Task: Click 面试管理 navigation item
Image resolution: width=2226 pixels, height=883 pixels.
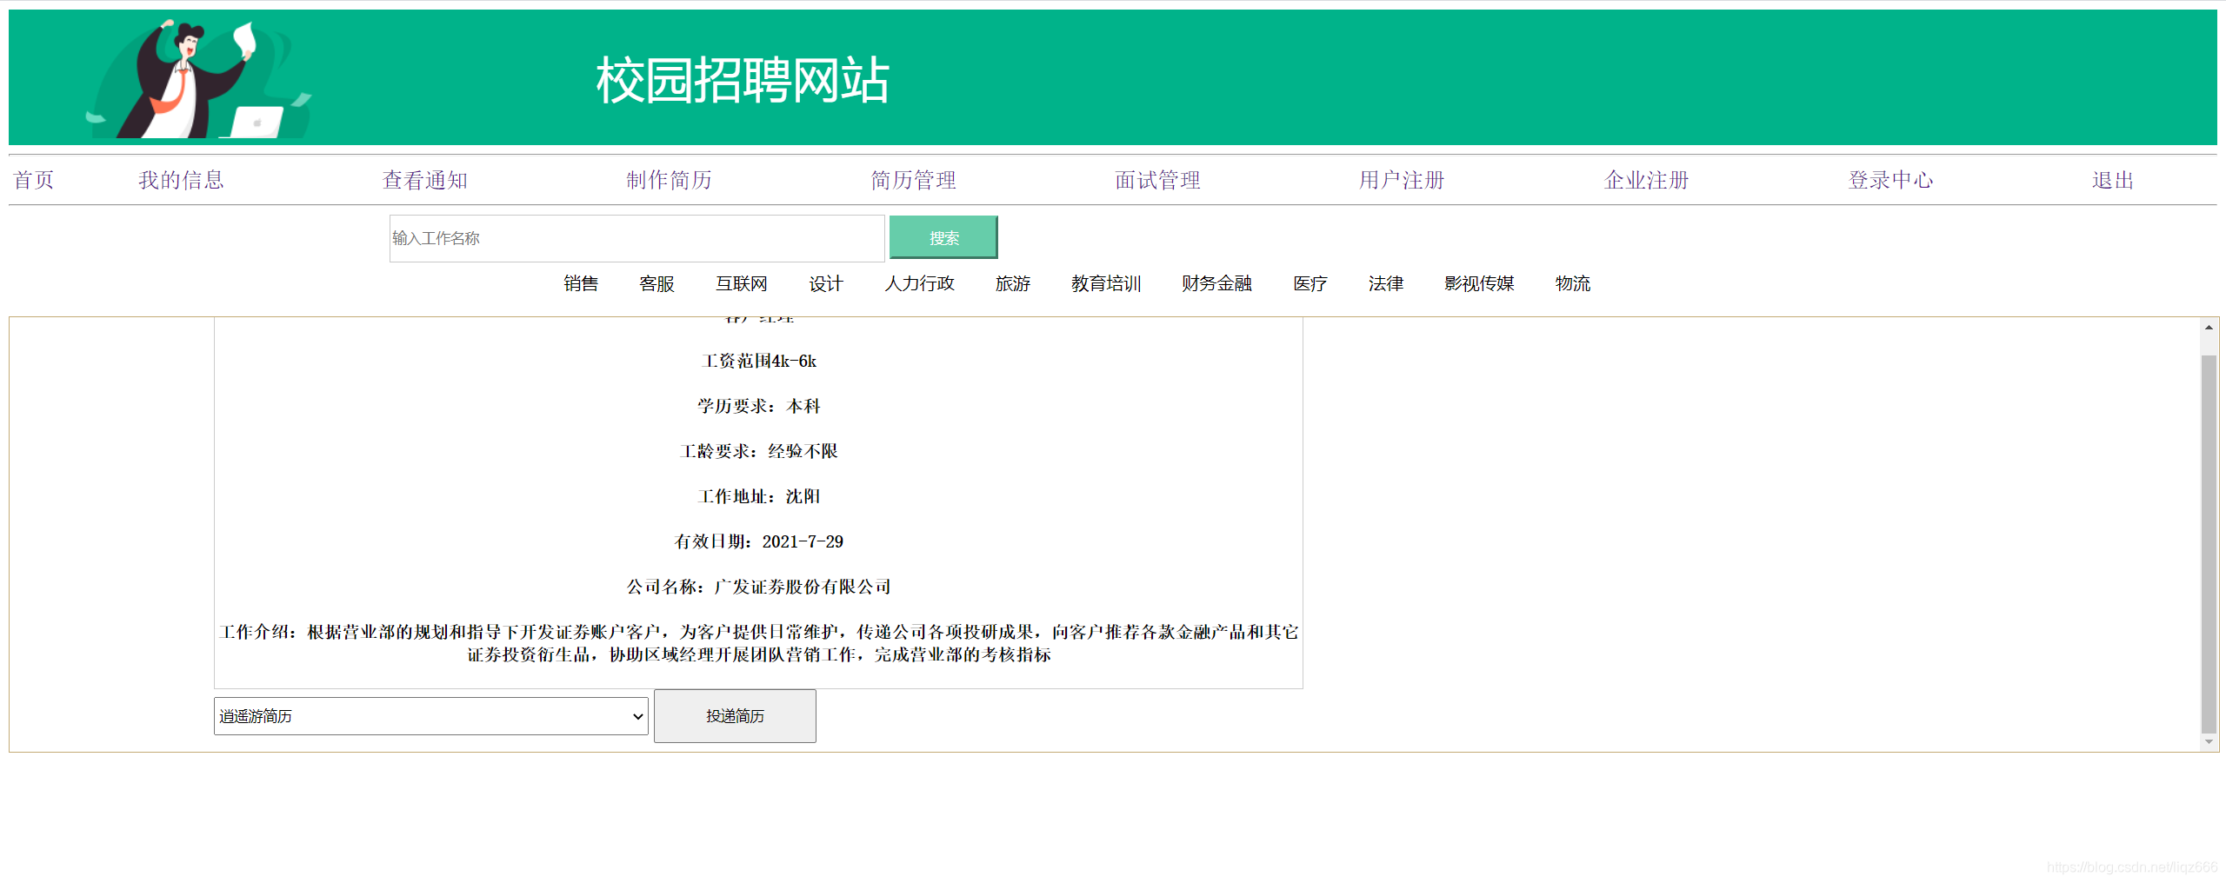Action: click(1158, 180)
